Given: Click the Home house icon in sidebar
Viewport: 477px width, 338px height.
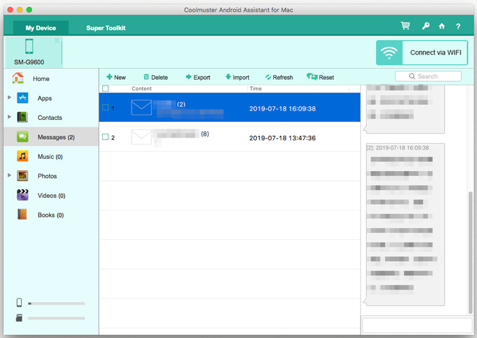Looking at the screenshot, I should (18, 78).
